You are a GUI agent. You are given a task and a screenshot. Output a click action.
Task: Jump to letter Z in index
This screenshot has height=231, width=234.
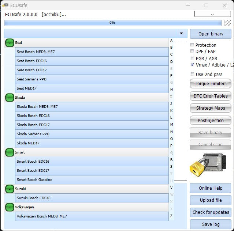(x=171, y=216)
